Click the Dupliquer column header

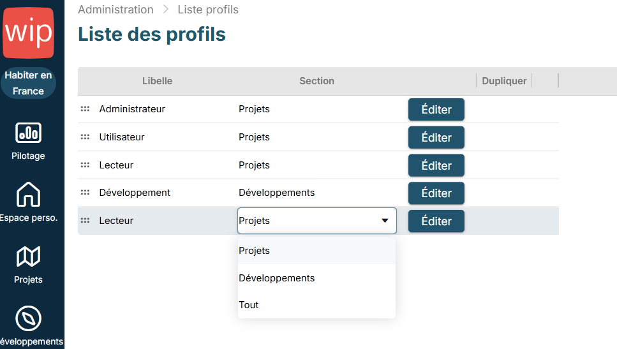coord(504,81)
